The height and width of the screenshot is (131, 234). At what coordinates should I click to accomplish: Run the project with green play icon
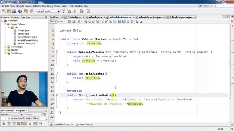[x=75, y=11]
